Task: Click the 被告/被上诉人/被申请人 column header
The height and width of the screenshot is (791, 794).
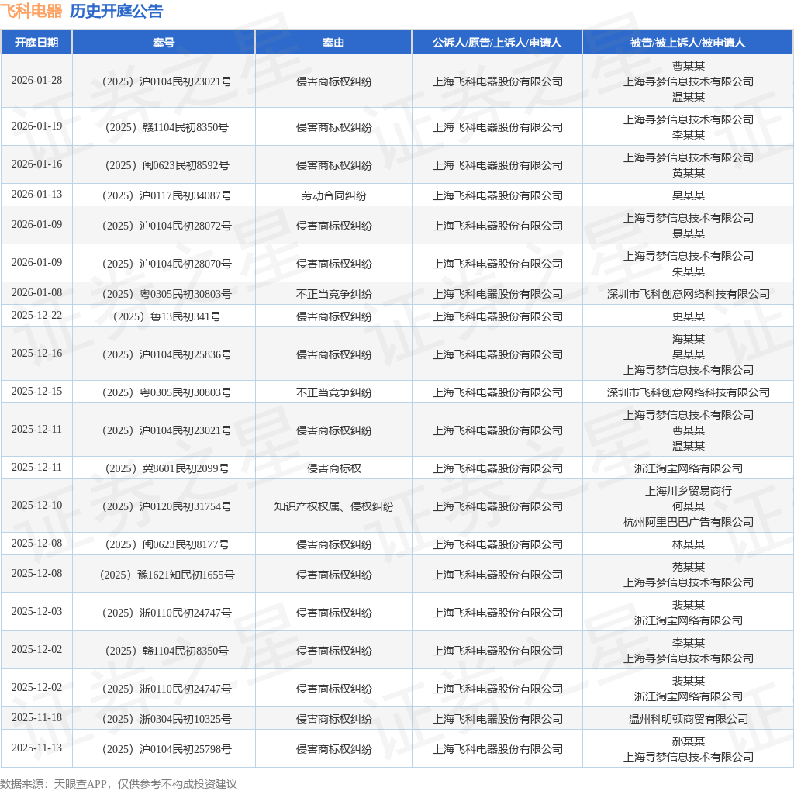Action: (x=688, y=43)
